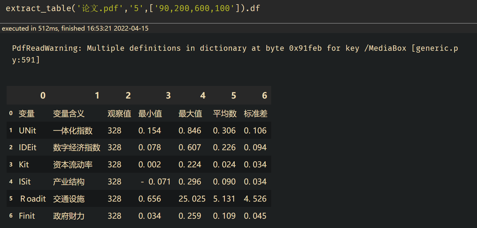Click the 0. 259 cell
Viewport: 477px width, 228px height.
190,216
